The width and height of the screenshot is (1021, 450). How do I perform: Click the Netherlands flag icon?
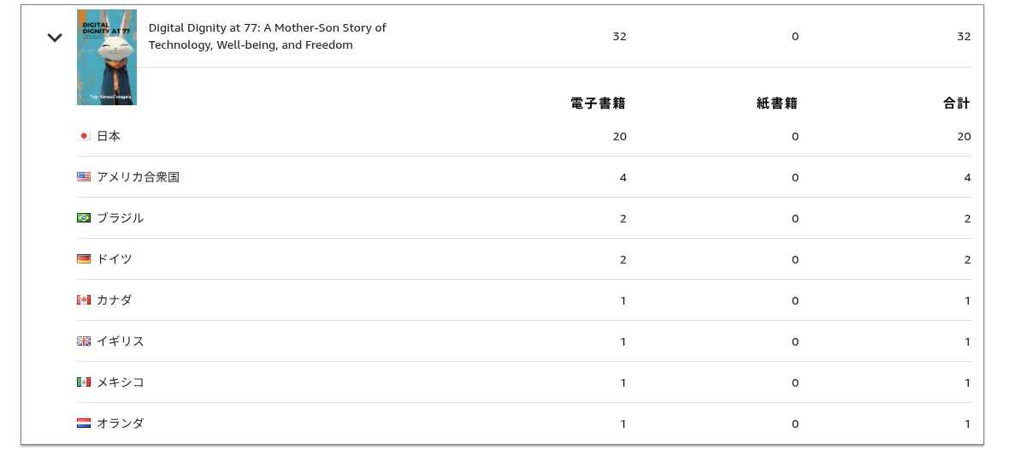[83, 423]
